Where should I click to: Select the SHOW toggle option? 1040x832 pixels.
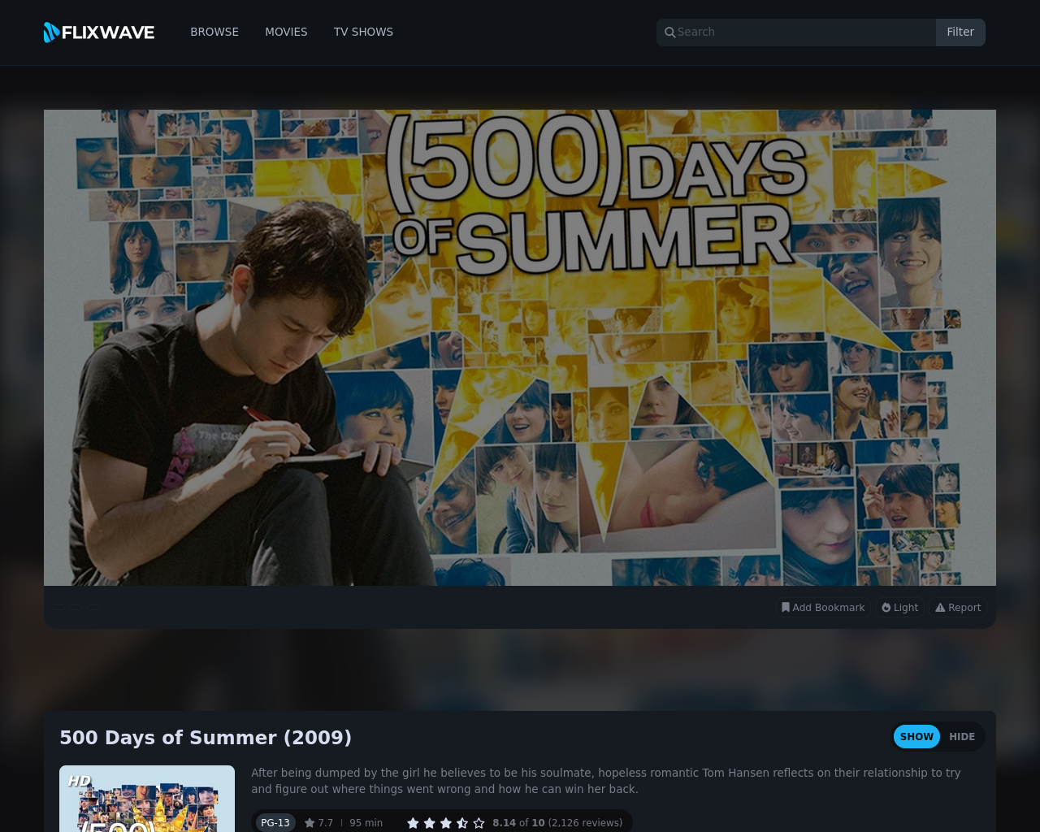coord(916,737)
